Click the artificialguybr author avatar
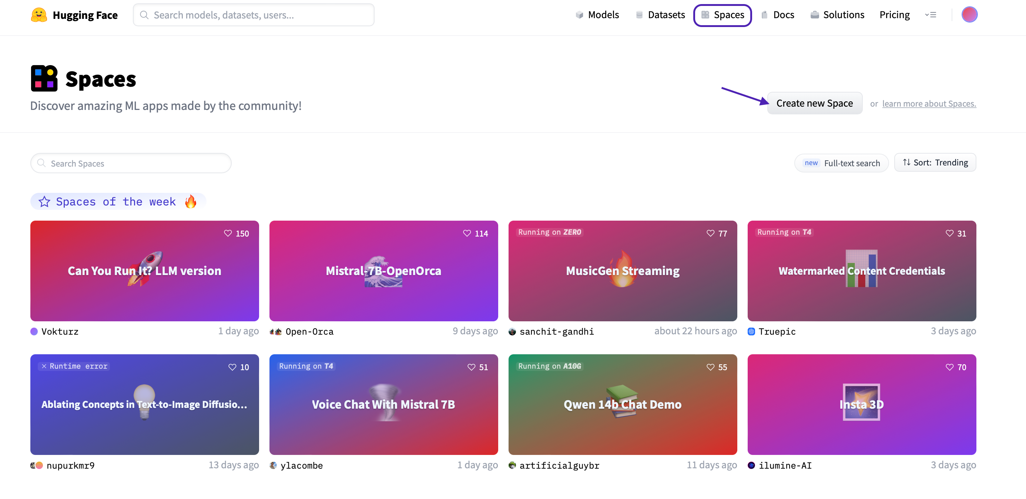Viewport: 1026px width, 499px height. coord(512,465)
